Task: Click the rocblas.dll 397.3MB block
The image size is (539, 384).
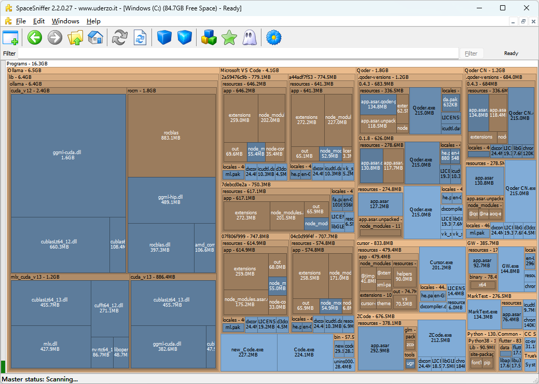Action: [160, 247]
